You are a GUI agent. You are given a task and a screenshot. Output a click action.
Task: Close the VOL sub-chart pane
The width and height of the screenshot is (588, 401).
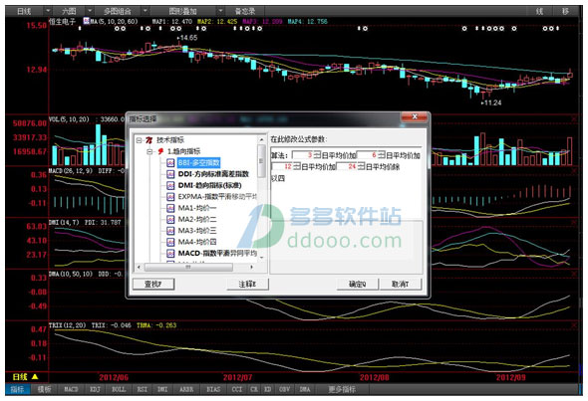574,119
